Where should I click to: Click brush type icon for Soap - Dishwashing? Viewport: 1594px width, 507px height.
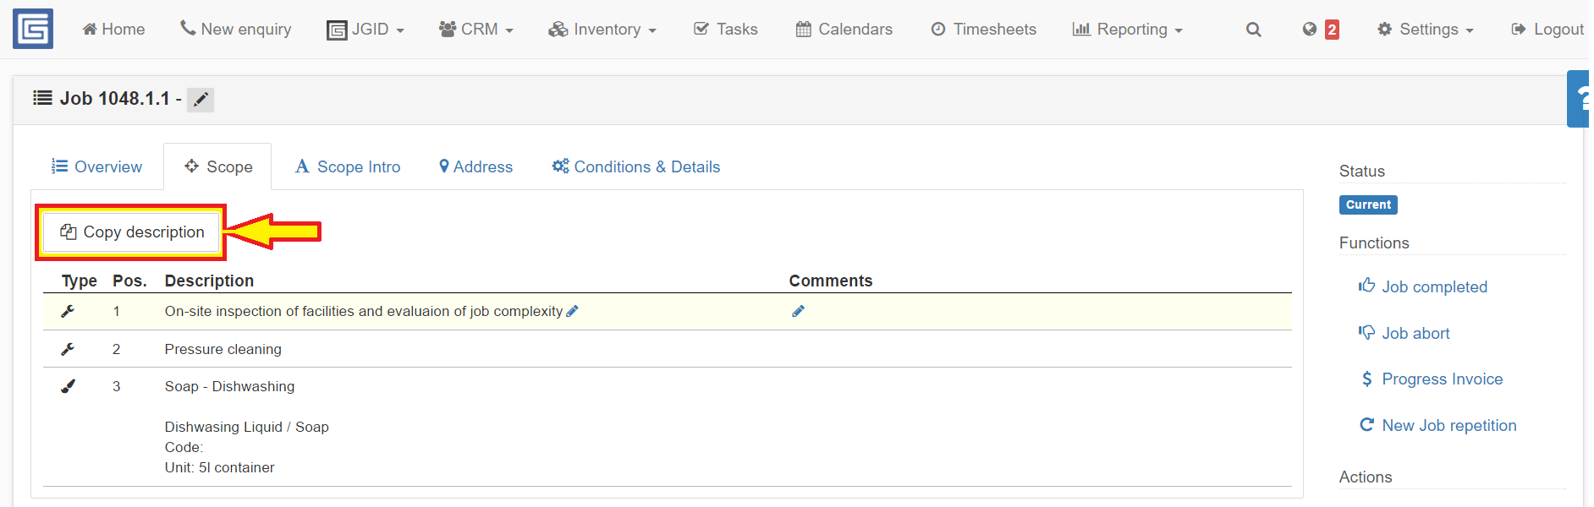[x=68, y=386]
